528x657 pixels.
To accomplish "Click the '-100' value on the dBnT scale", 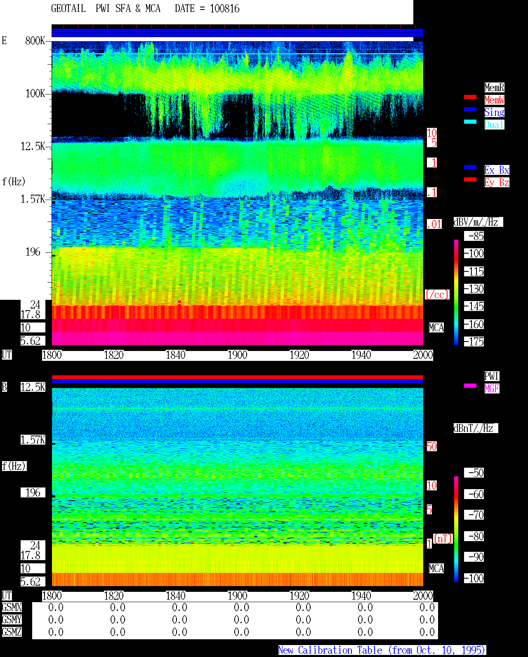I will (x=474, y=578).
